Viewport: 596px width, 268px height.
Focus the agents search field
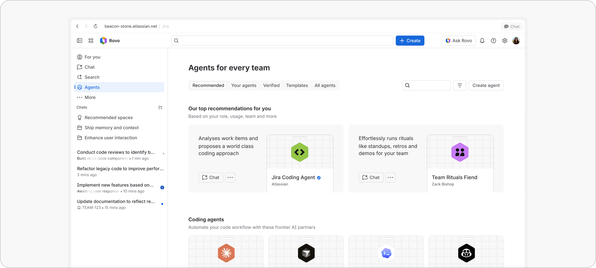(x=427, y=85)
